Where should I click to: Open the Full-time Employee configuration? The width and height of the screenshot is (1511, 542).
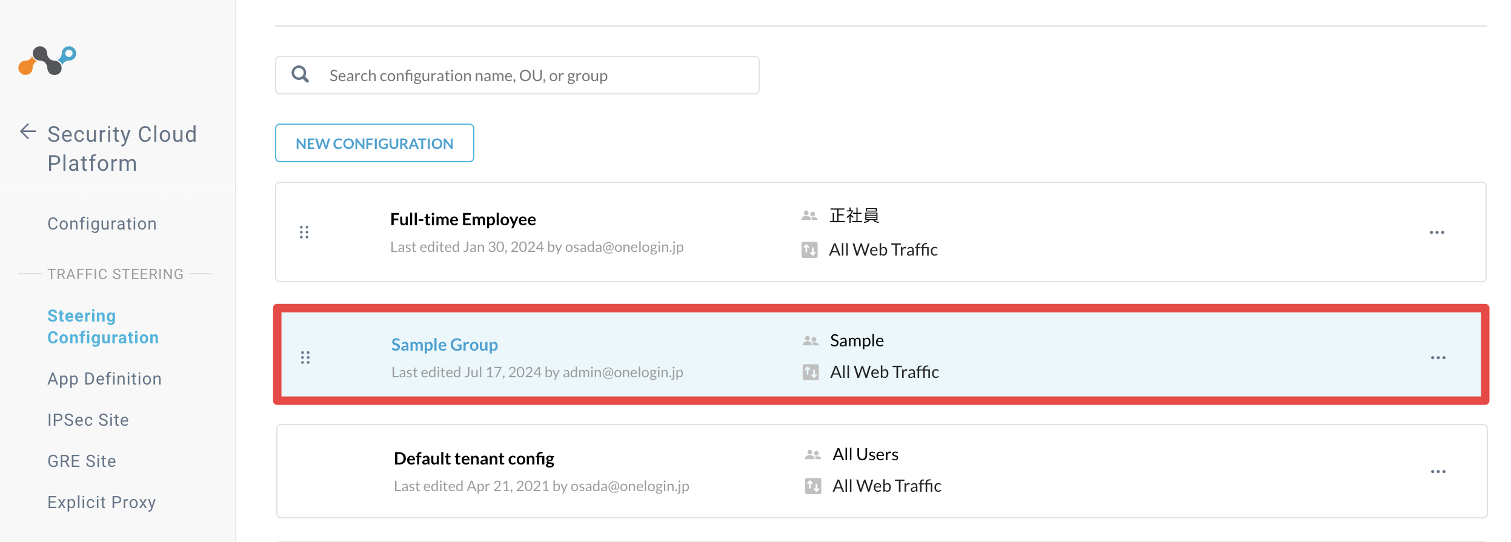tap(463, 219)
